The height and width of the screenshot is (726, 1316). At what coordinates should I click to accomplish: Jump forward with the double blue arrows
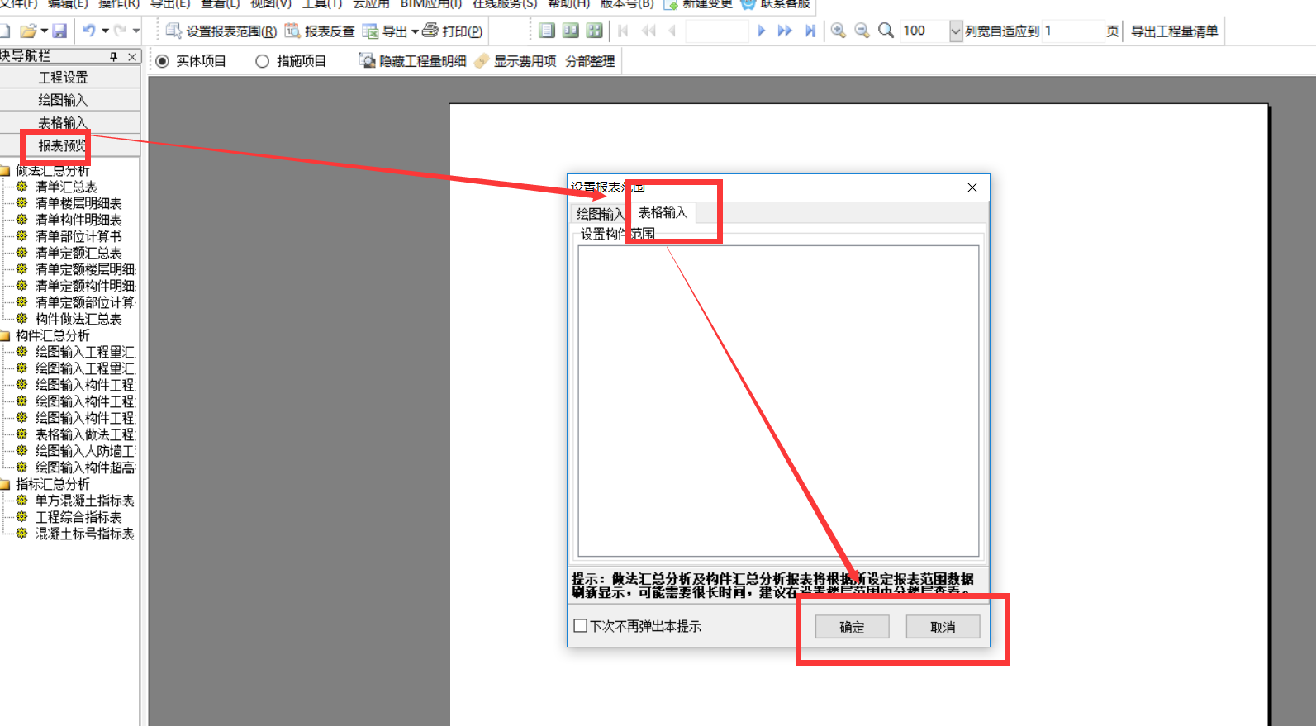[785, 31]
